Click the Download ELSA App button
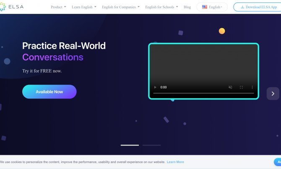The width and height of the screenshot is (281, 169). (258, 7)
